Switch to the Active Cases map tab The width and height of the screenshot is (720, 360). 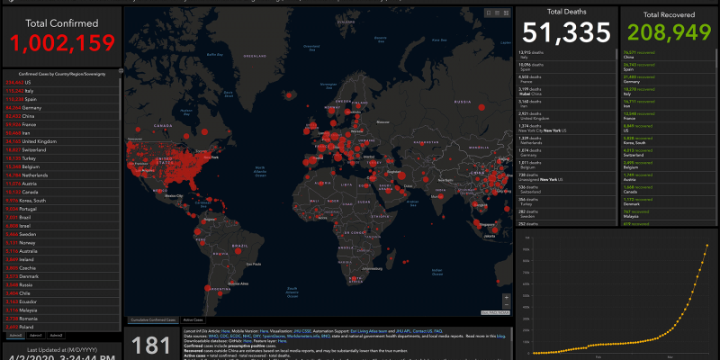click(193, 319)
